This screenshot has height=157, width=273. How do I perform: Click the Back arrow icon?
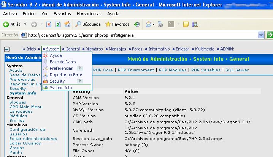click(6, 24)
